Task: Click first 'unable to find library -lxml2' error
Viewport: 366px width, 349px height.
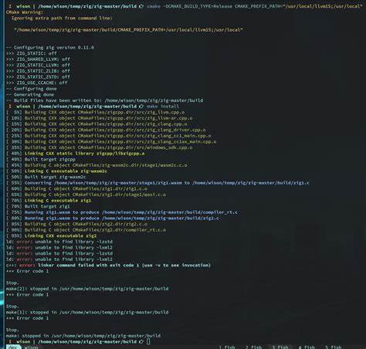Action: coord(59,248)
